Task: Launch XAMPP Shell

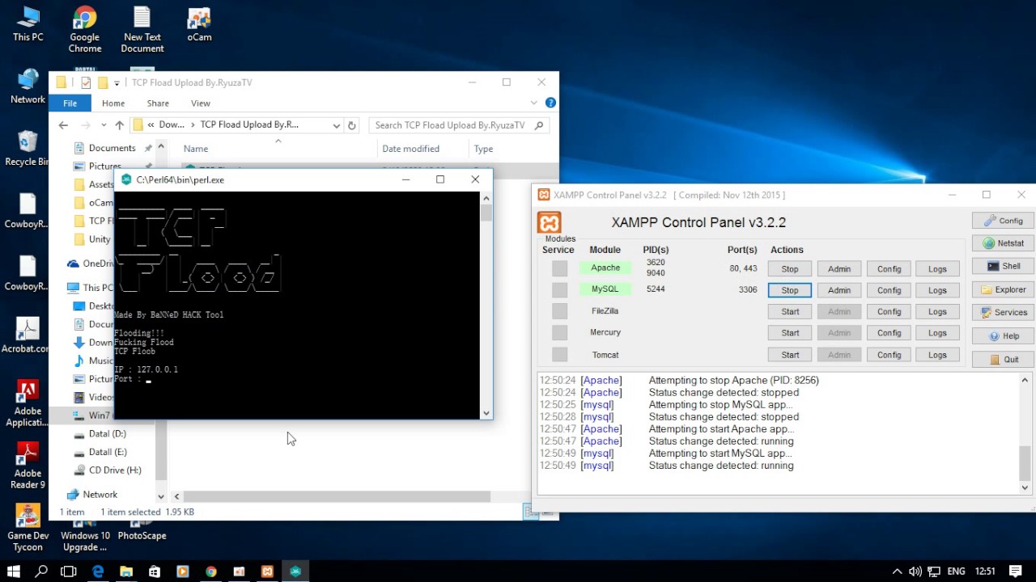Action: 1003,266
